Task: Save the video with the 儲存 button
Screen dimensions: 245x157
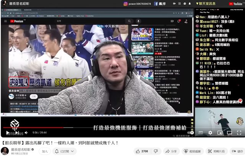Action: [237, 151]
